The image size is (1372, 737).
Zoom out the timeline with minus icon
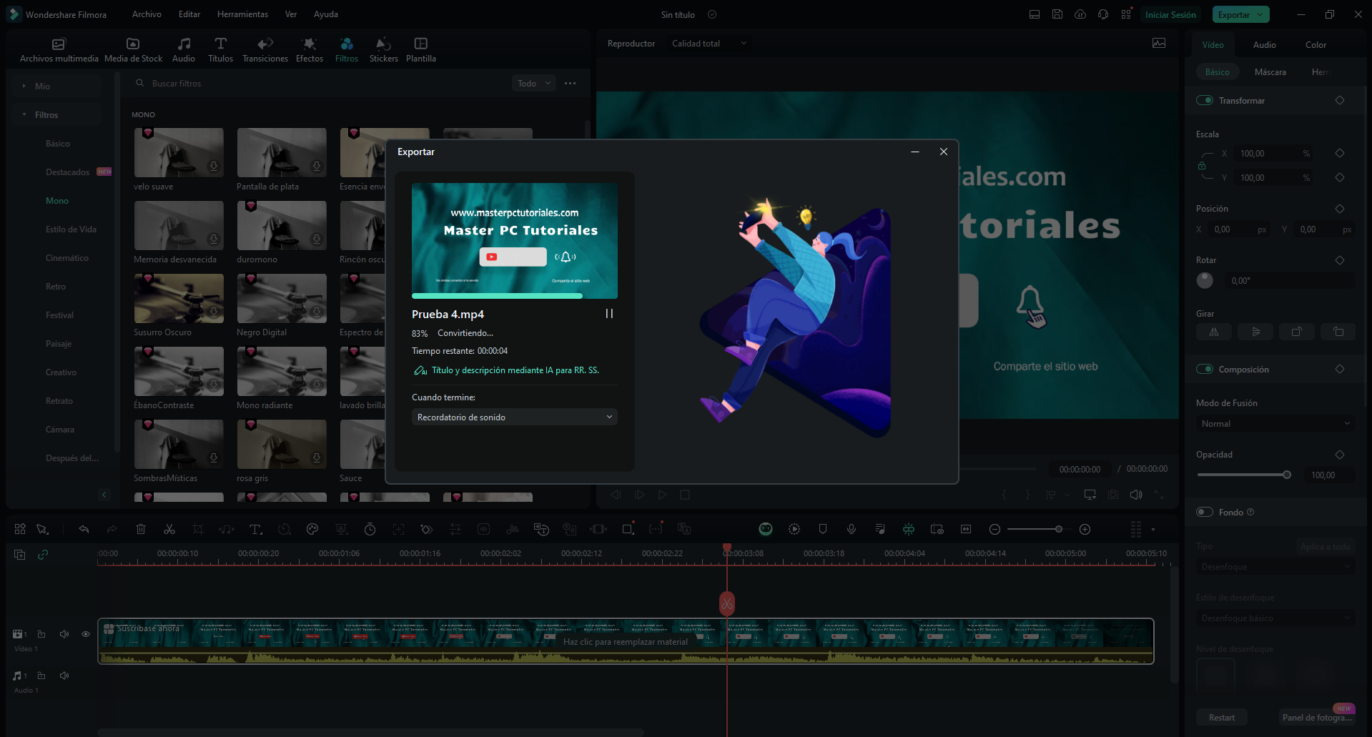pos(995,529)
